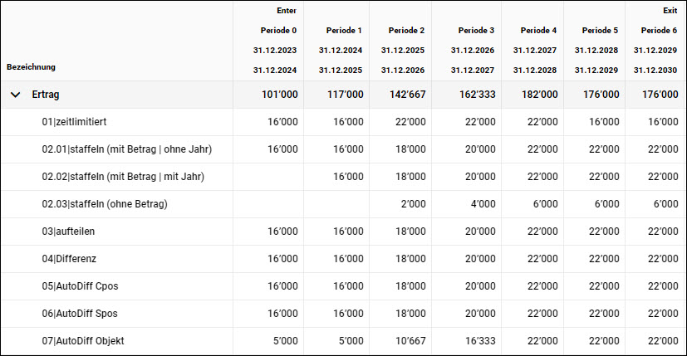Click 6'000 in row 02.03, Periode 6
Viewport: 687px width, 356px height.
click(666, 204)
